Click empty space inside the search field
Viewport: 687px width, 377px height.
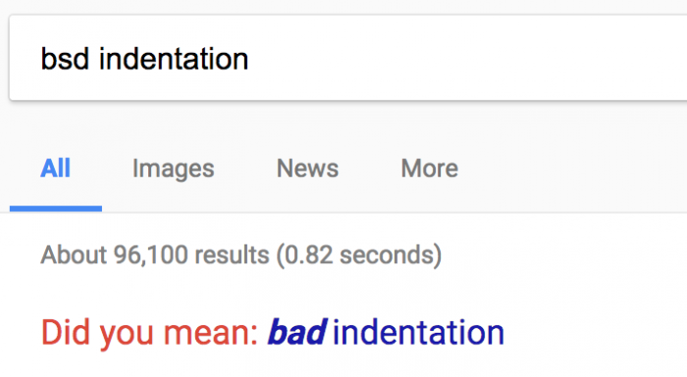coord(460,58)
